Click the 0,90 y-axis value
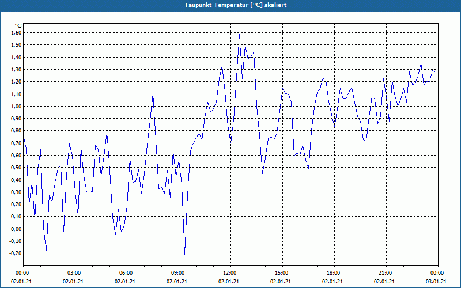The height and width of the screenshot is (288, 461). pos(16,119)
